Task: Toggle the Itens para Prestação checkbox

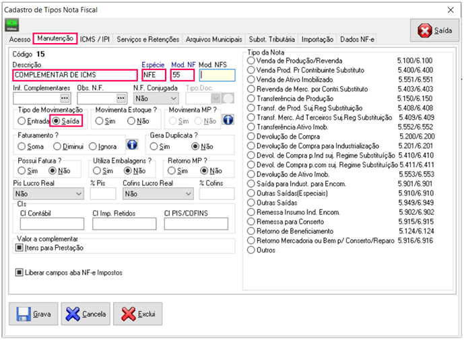Action: 20,248
